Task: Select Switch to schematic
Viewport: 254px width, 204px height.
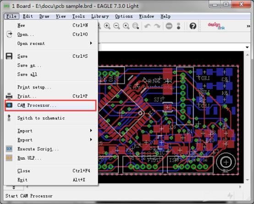Action: 51,118
